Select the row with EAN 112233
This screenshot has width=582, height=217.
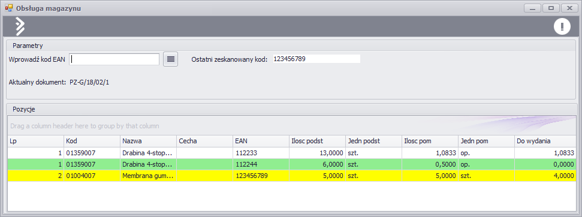[x=292, y=153]
